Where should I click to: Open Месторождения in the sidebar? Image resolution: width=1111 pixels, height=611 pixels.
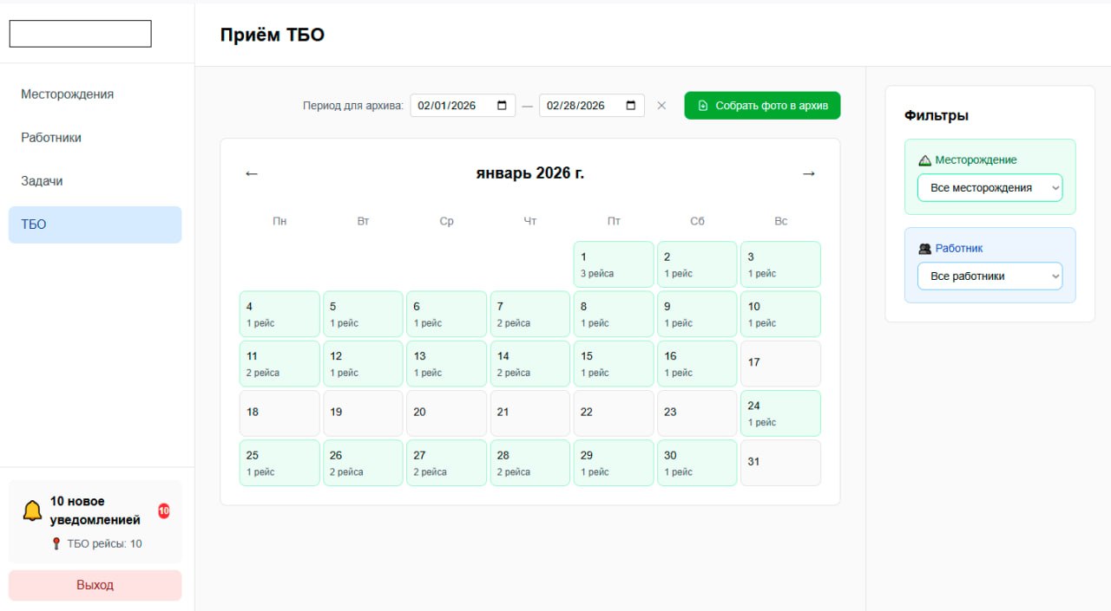[95, 94]
